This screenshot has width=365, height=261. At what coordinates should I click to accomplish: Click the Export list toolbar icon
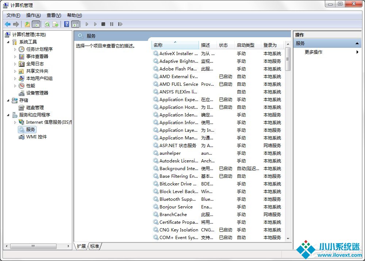point(55,24)
